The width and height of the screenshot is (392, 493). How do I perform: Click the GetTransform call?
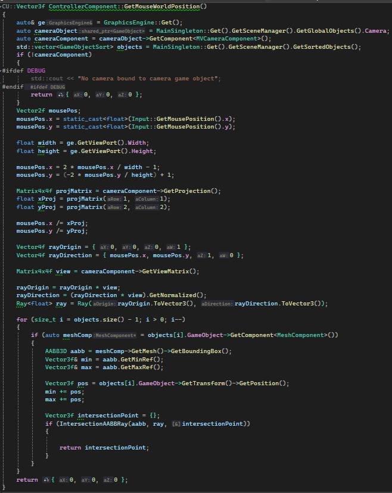tap(203, 383)
